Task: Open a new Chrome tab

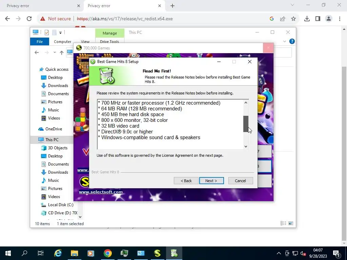Action: pyautogui.click(x=172, y=6)
